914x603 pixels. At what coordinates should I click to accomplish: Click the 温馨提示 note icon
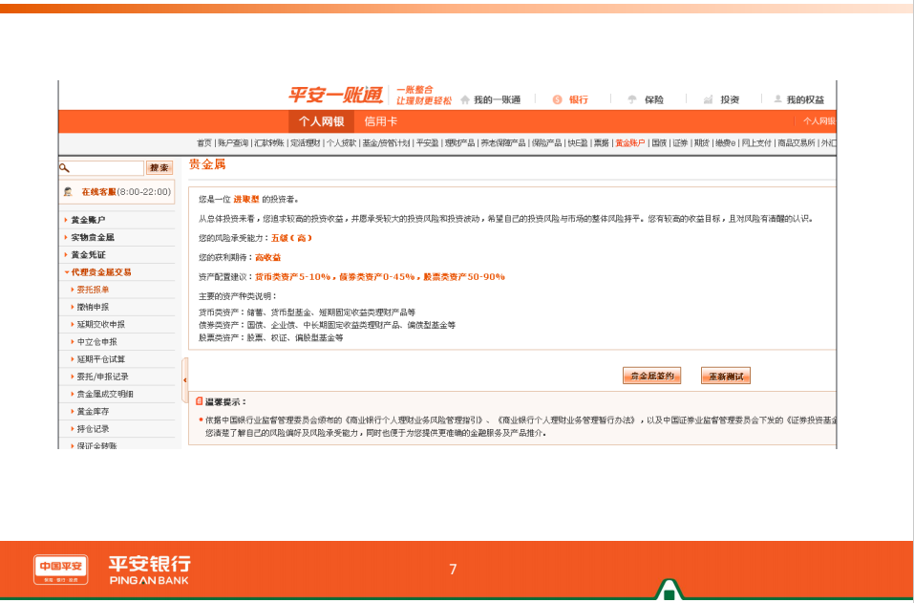coord(200,401)
